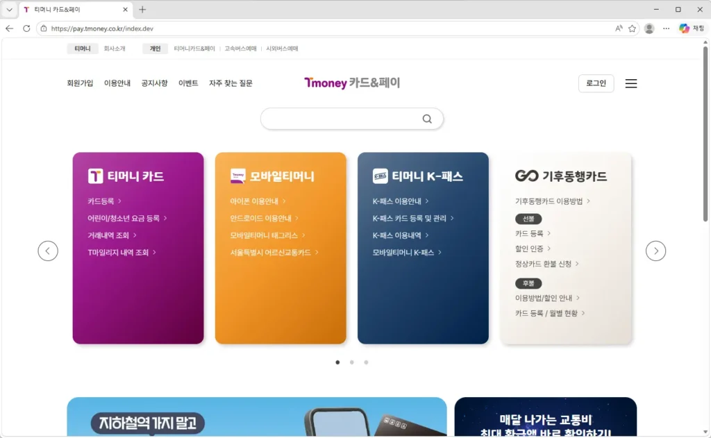Open T마일리지 내역 조회 link

(122, 252)
